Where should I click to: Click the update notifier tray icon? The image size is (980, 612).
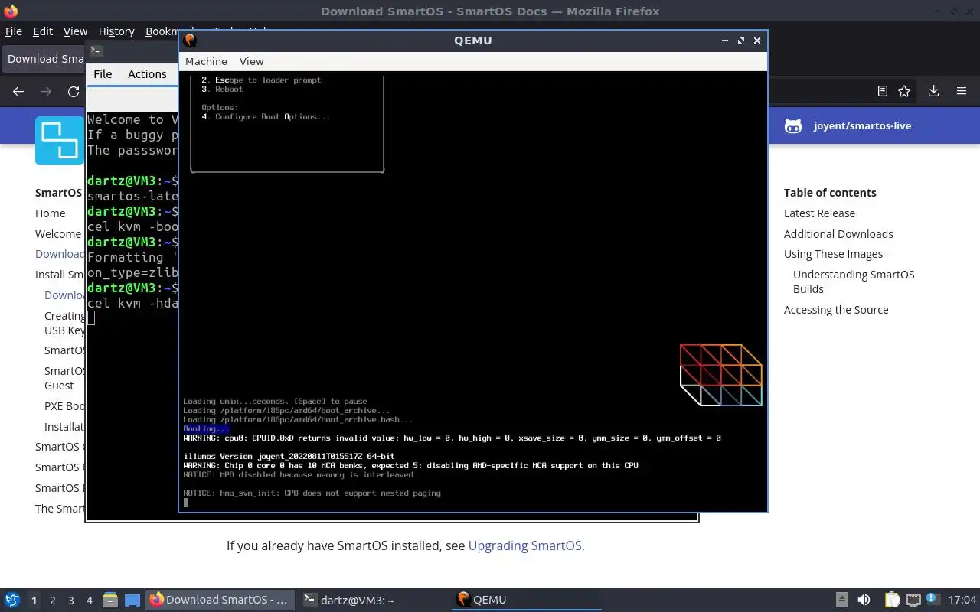[933, 599]
